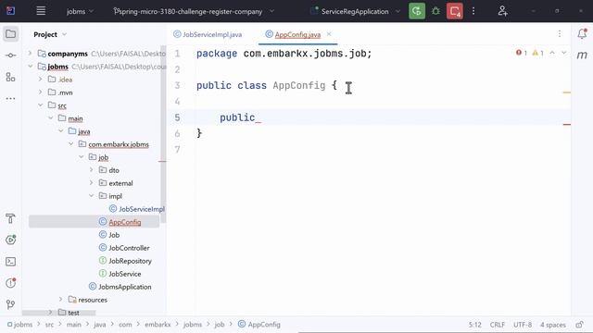Click the project tree vertical scrollbar
The height and width of the screenshot is (333, 593).
pyautogui.click(x=163, y=134)
